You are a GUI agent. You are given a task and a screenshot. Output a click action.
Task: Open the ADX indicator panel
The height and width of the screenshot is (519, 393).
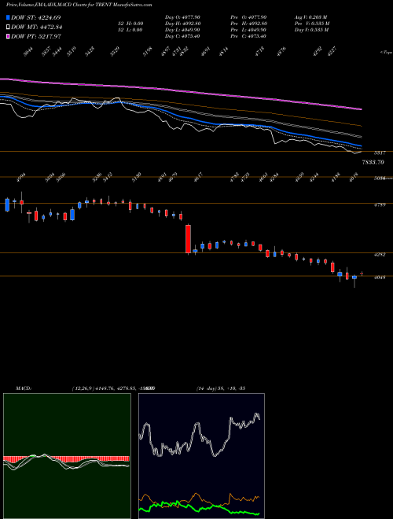click(201, 456)
